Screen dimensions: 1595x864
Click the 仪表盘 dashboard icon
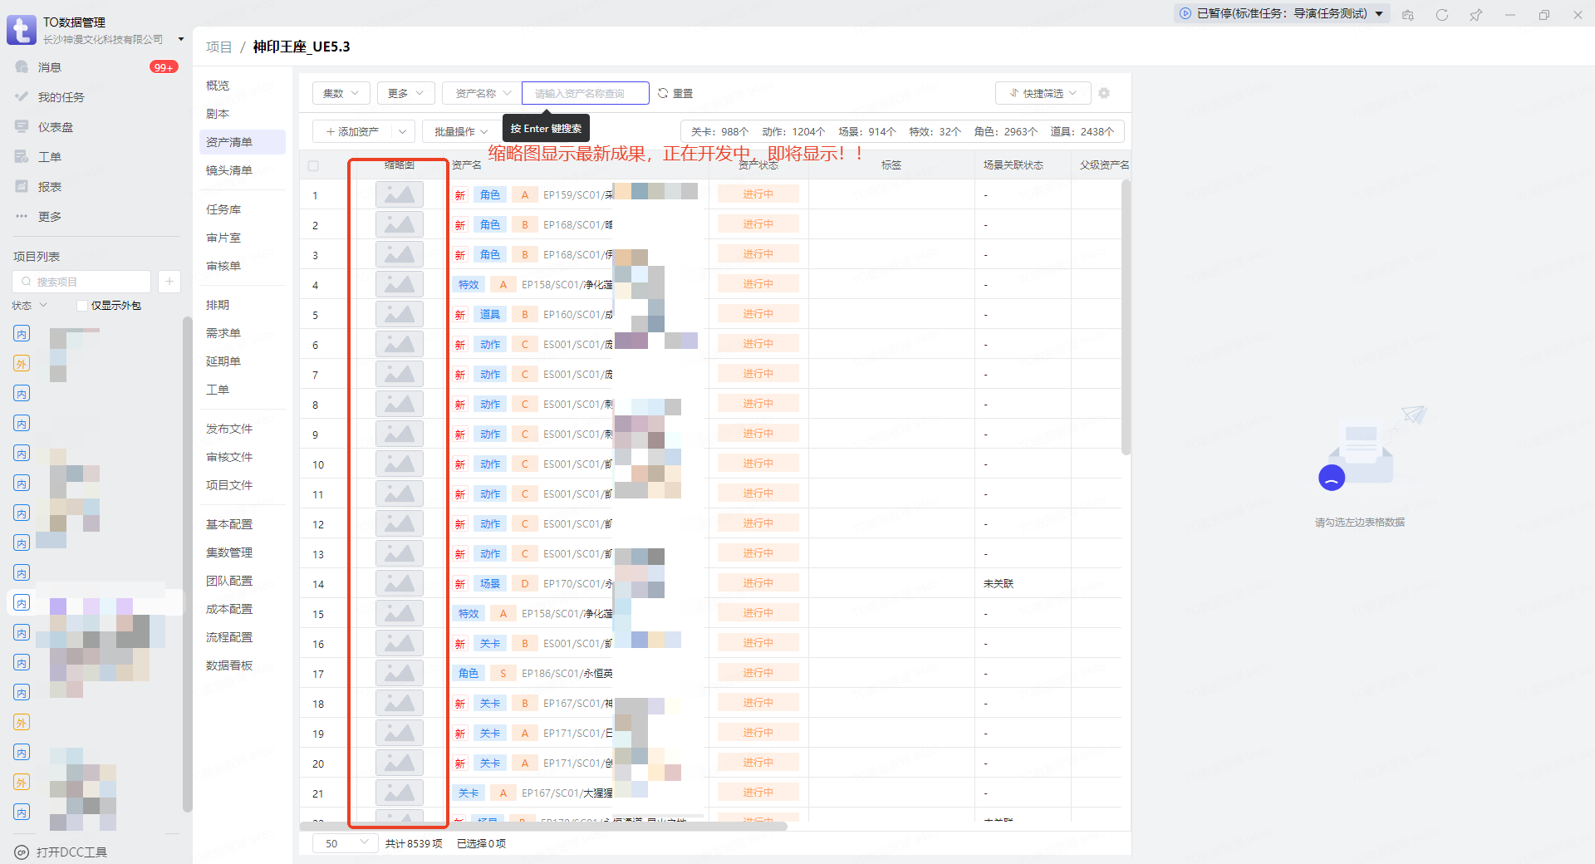coord(22,127)
